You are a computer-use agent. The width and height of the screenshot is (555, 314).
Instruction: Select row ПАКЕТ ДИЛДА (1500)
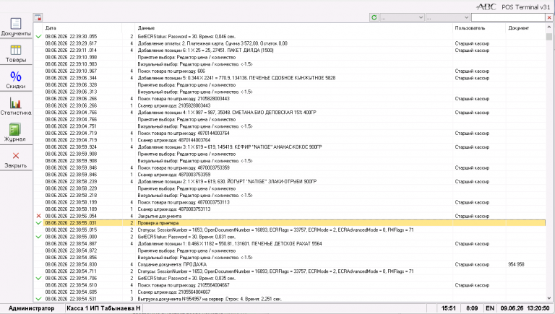click(290, 51)
